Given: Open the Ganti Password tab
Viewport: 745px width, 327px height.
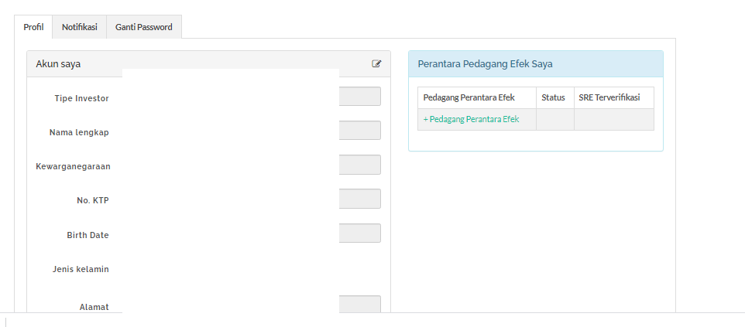Looking at the screenshot, I should point(143,27).
